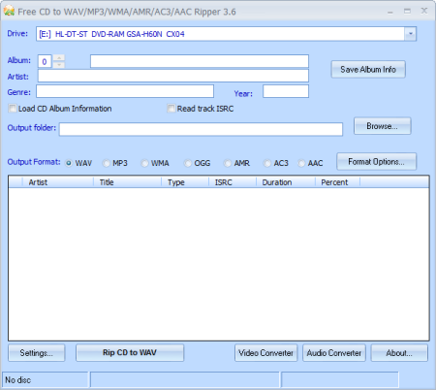
Task: Click the app icon in title bar
Action: click(9, 11)
